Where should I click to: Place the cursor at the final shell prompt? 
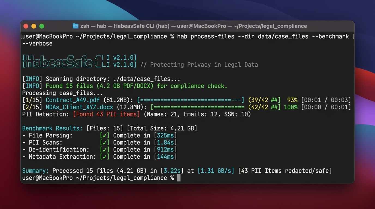coord(179,178)
